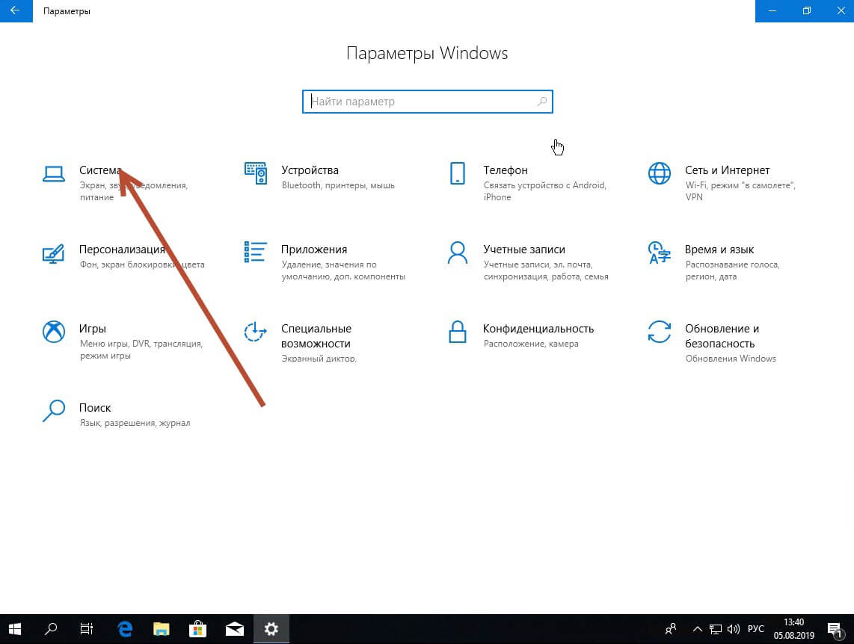The image size is (854, 644).
Task: Open Task View on the taskbar
Action: 87,629
